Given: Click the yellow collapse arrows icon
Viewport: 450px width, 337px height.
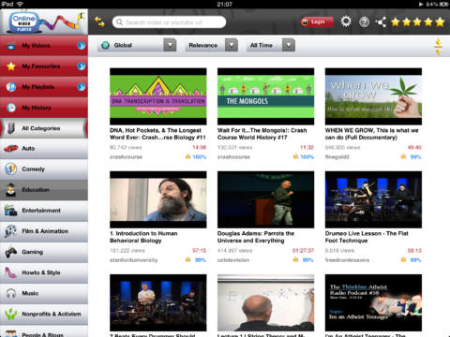Looking at the screenshot, I should [x=438, y=46].
